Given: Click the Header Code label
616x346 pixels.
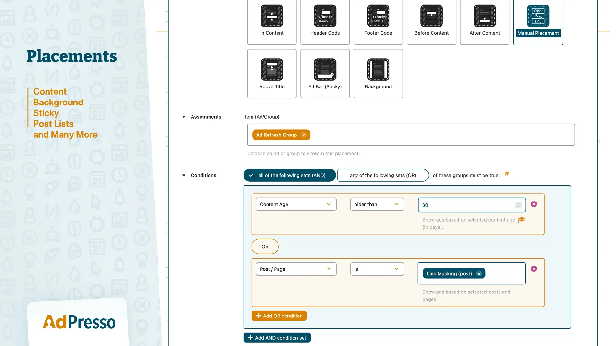Looking at the screenshot, I should 325,33.
